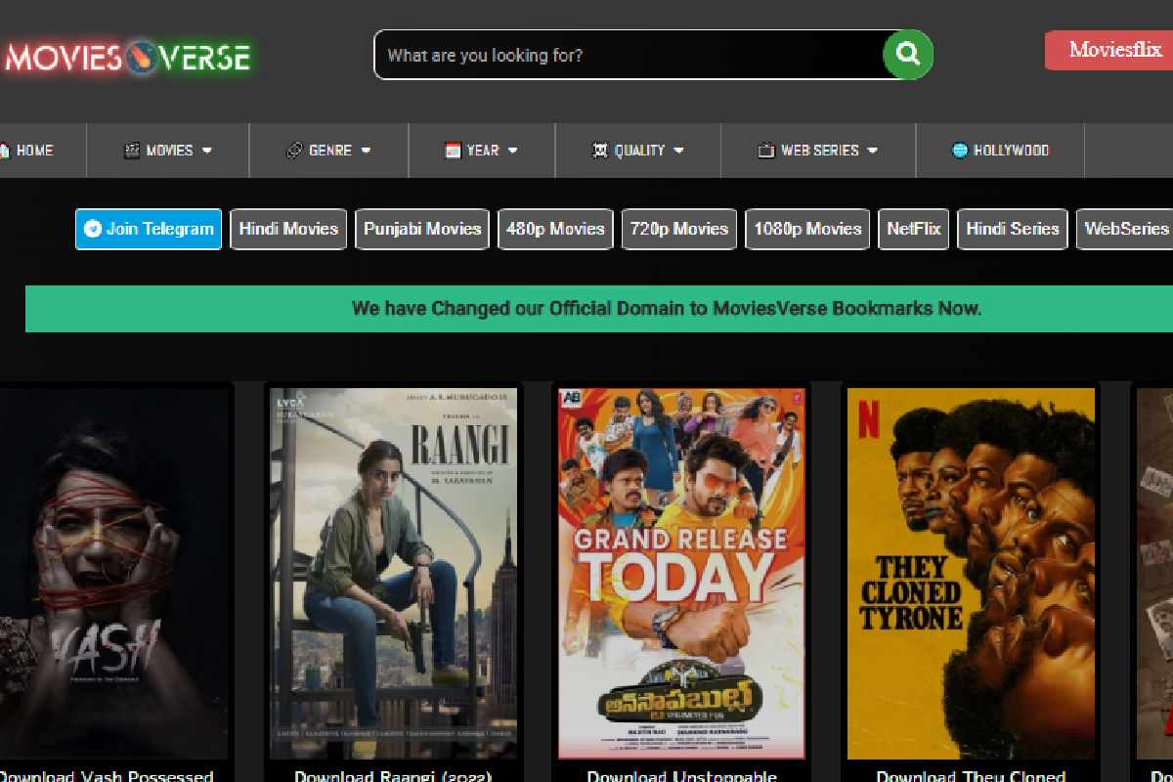Viewport: 1173px width, 782px height.
Task: Open the Grand Release Today poster
Action: click(x=681, y=574)
